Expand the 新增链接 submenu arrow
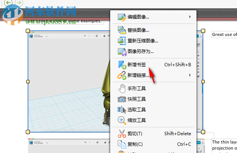 tap(190, 75)
